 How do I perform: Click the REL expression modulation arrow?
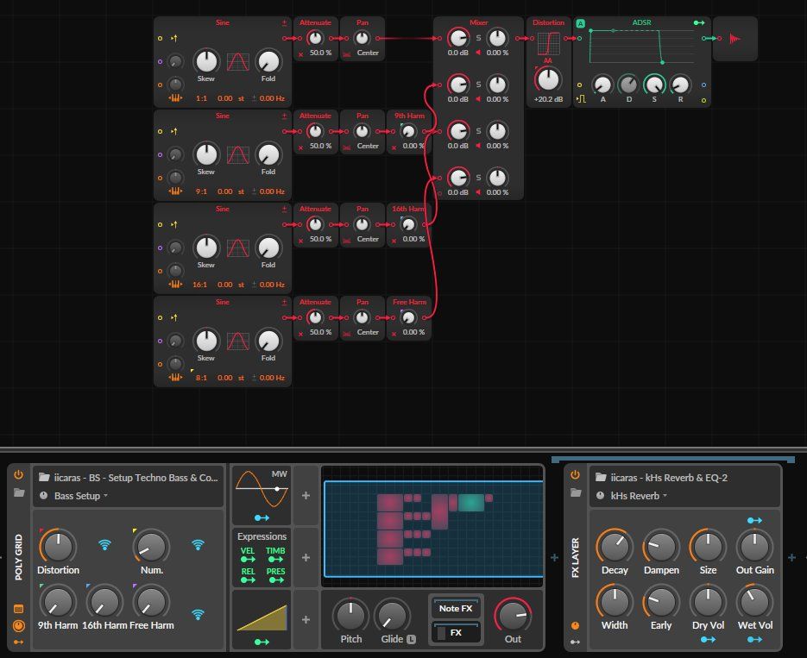point(248,580)
